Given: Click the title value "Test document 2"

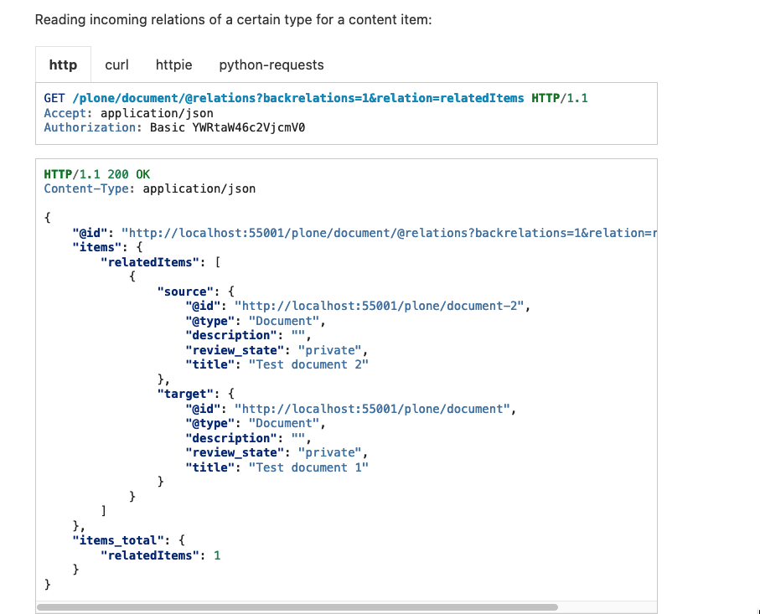Looking at the screenshot, I should coord(308,365).
